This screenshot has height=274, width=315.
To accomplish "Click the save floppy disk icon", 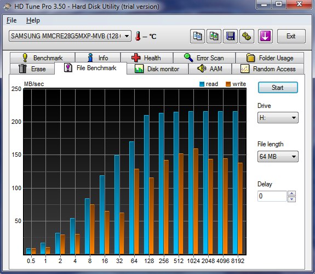I will pyautogui.click(x=230, y=36).
